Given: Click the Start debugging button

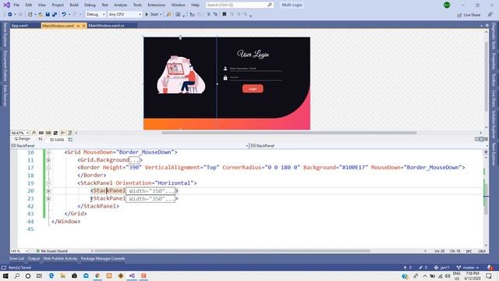Looking at the screenshot, I should coord(152,14).
